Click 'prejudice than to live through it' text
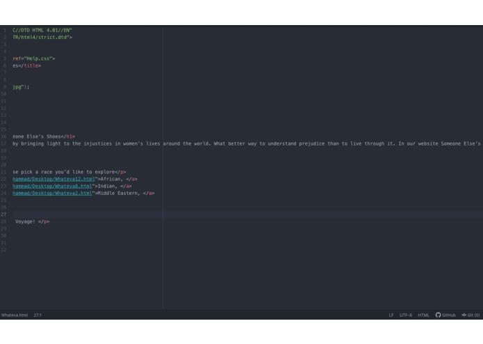Image resolution: width=483 pixels, height=344 pixels. 347,143
